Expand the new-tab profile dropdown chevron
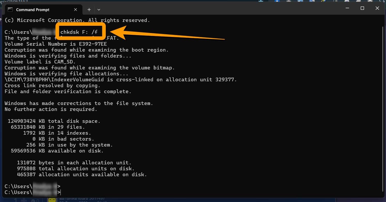The image size is (386, 202). pyautogui.click(x=99, y=10)
